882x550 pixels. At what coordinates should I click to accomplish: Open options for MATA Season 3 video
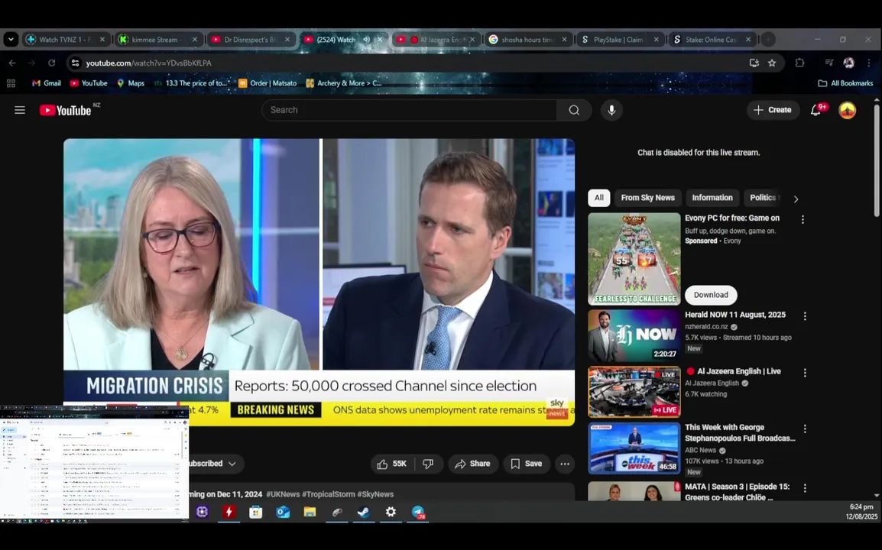(805, 487)
